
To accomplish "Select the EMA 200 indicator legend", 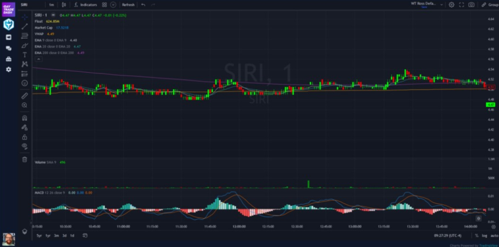I will pos(59,53).
